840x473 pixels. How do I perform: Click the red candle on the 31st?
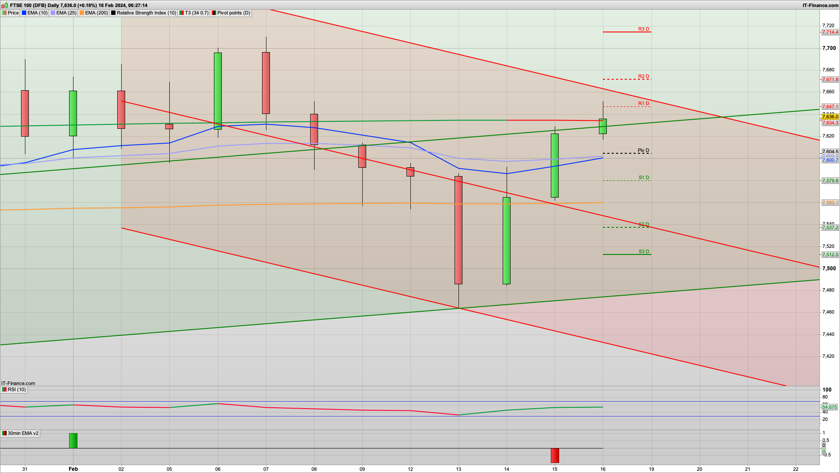point(25,113)
